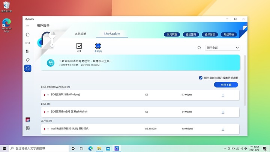Image resolution: width=270 pixels, height=152 pixels.
Task: Switch to the 系統診斷 tab
Action: [x=80, y=34]
